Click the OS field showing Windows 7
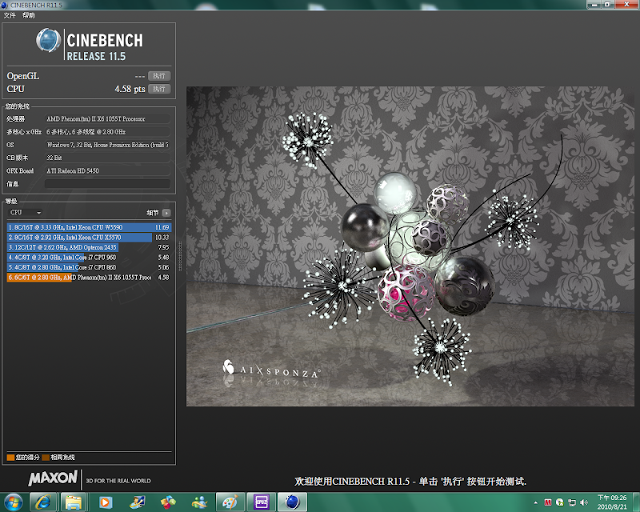The height and width of the screenshot is (512, 640). (107, 145)
